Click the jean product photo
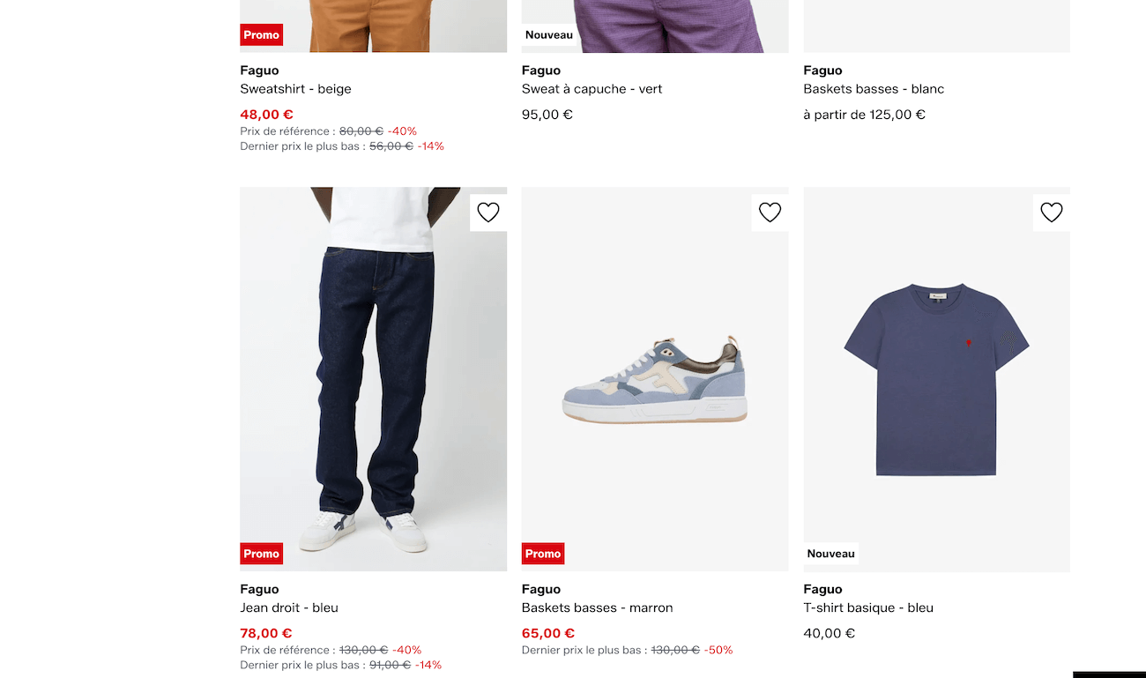 373,379
